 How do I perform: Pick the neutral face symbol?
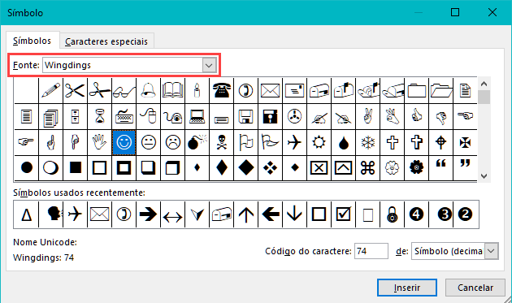(x=148, y=142)
